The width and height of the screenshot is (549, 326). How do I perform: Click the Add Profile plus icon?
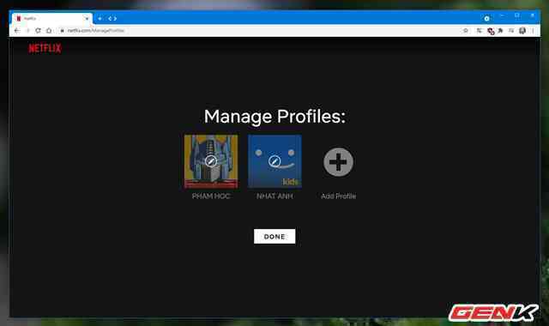(x=338, y=162)
